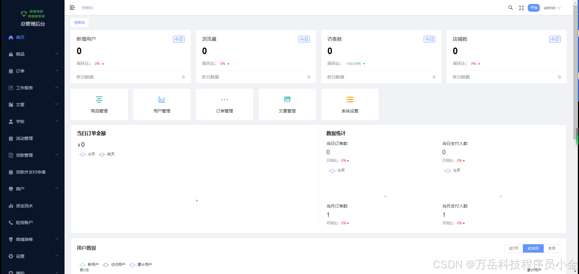Open the 订单管理 label link
The image size is (579, 274).
[225, 111]
